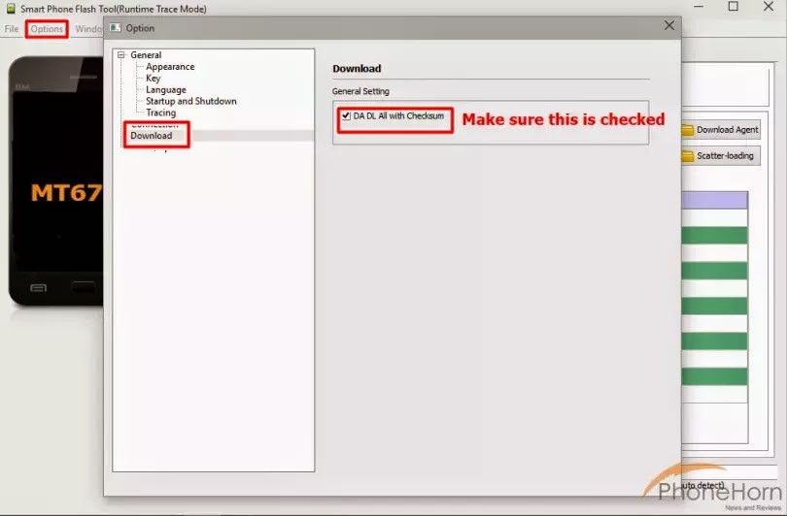The height and width of the screenshot is (516, 787).
Task: Minimize the Flash Tool main window
Action: [699, 6]
